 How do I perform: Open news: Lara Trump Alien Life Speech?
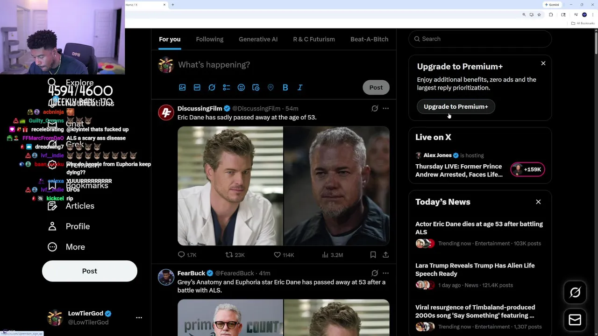coord(475,270)
